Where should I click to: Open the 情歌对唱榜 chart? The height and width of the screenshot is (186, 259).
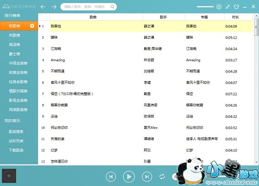(18, 91)
